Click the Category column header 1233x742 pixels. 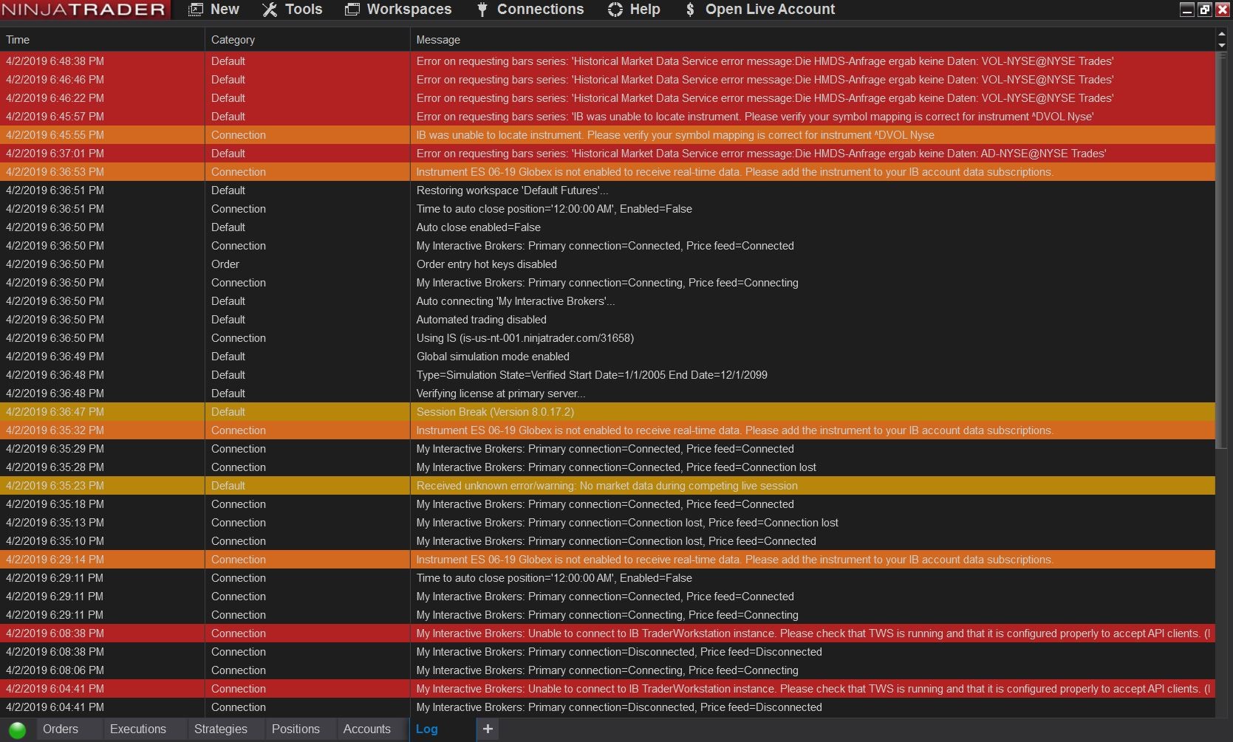click(x=307, y=40)
